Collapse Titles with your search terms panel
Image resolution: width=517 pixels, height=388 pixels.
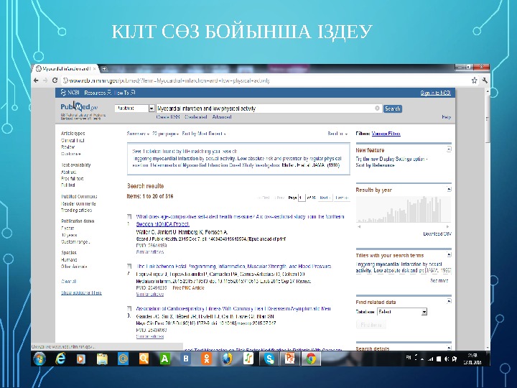pyautogui.click(x=449, y=254)
